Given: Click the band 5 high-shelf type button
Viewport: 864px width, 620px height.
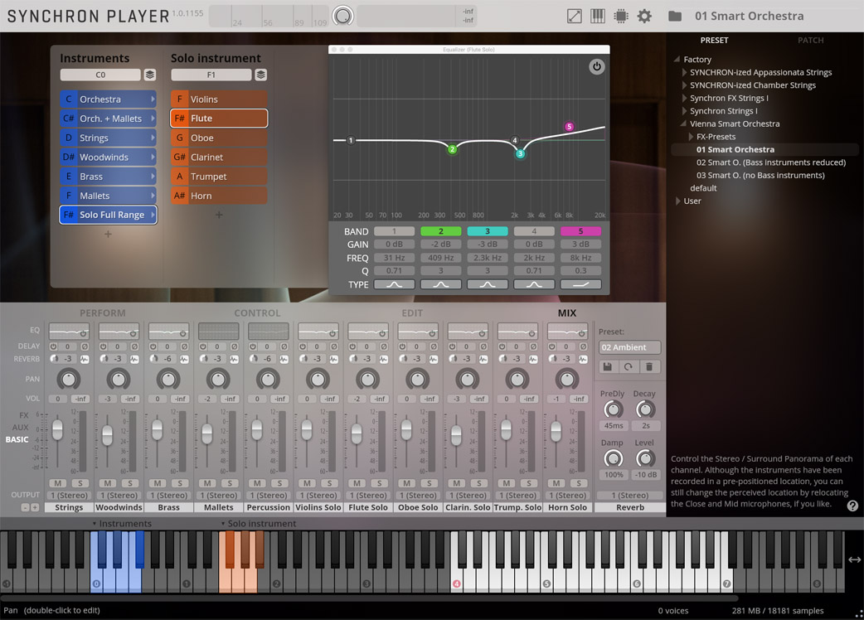Looking at the screenshot, I should 580,284.
